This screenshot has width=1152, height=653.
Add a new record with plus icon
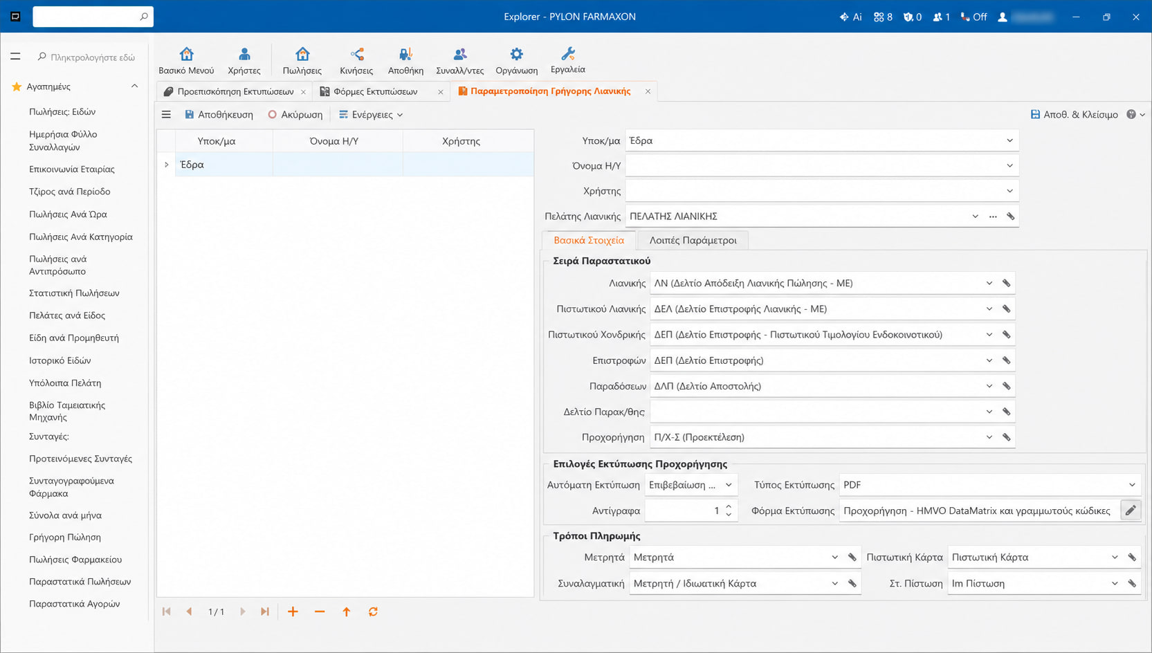pos(293,611)
